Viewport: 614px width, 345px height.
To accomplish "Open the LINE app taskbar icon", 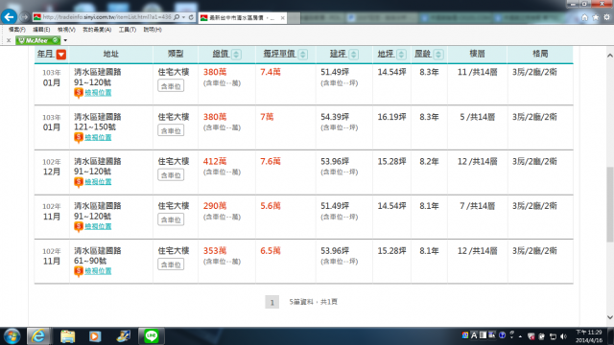I will (152, 336).
